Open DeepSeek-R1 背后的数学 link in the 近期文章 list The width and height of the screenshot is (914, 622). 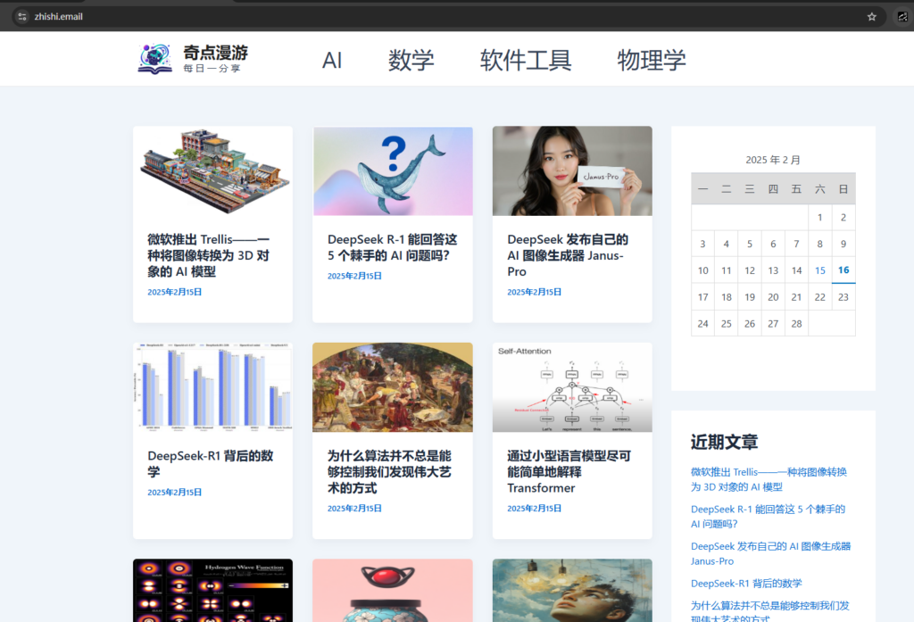click(x=746, y=584)
